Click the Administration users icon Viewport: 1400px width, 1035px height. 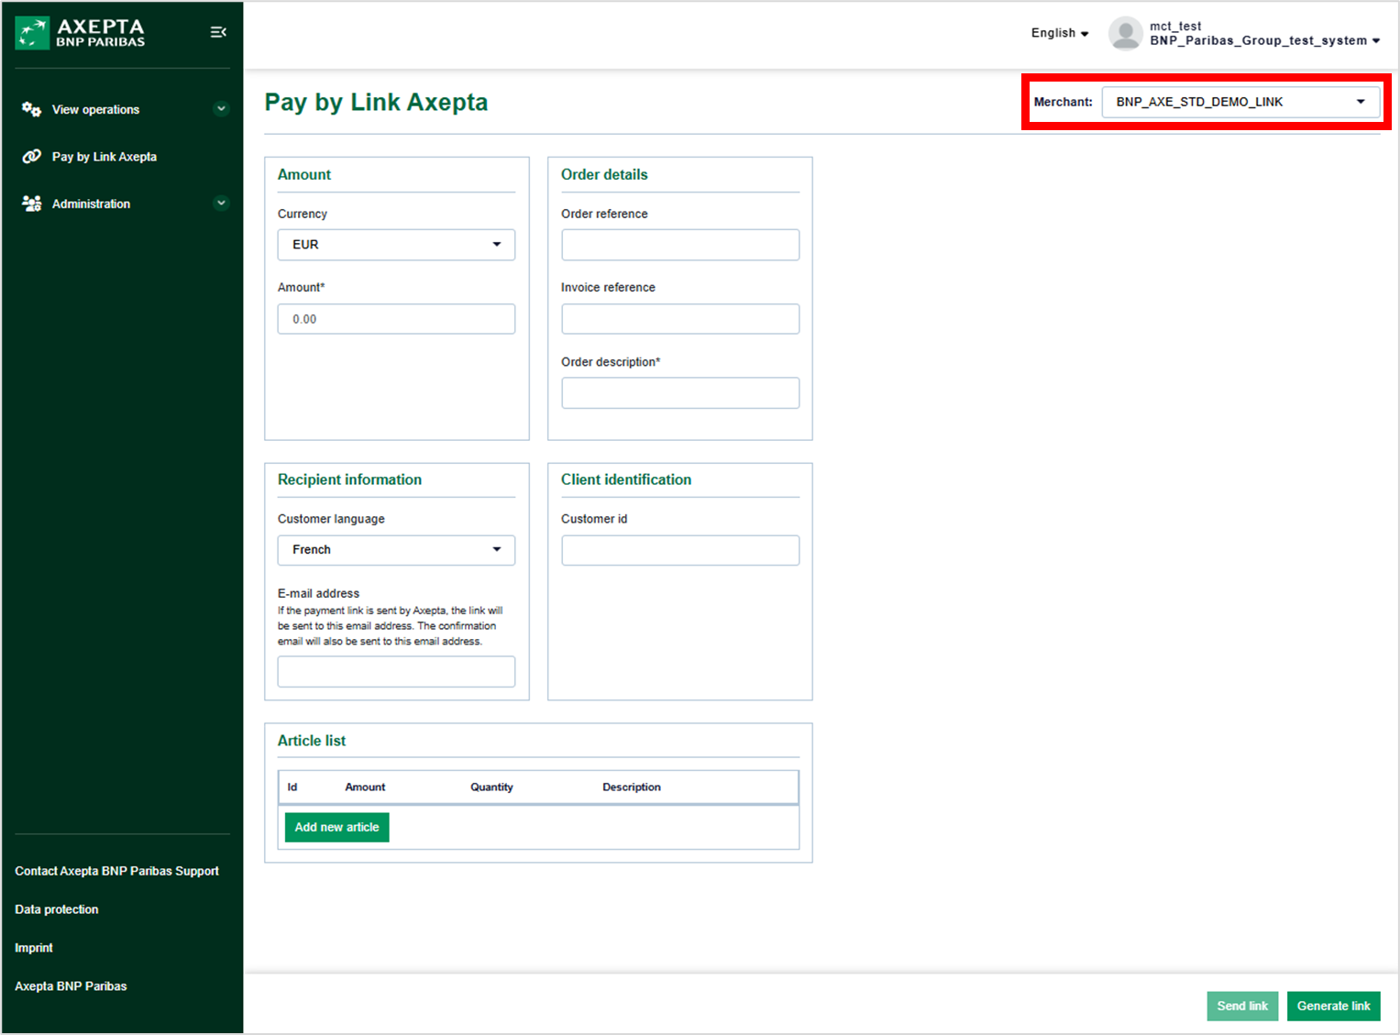31,204
